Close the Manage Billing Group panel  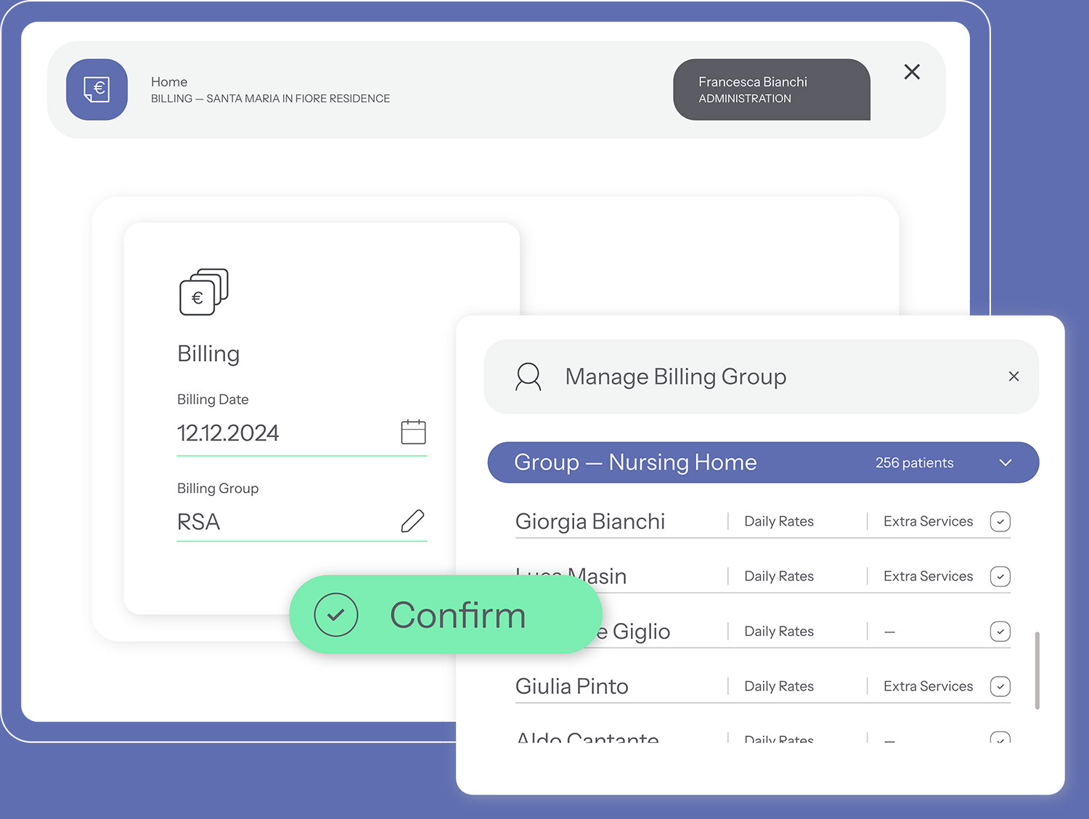tap(1013, 376)
